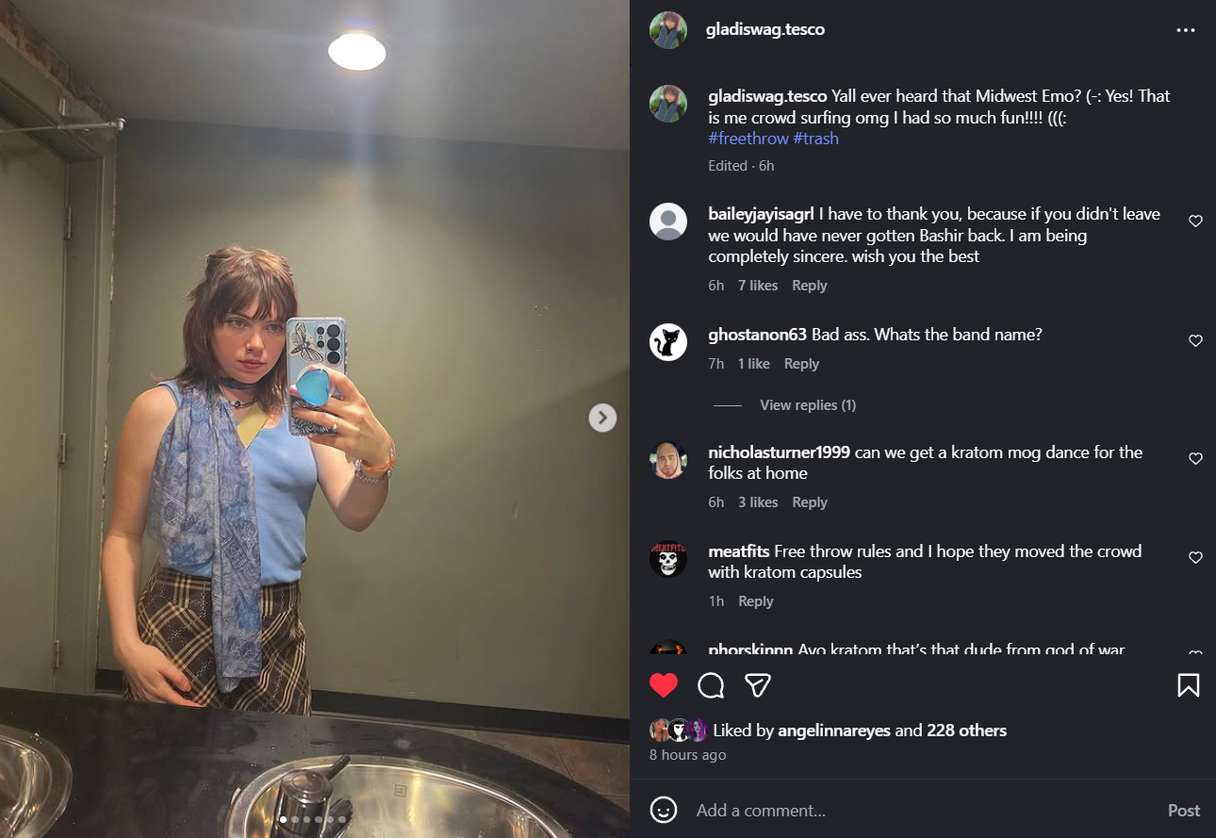The width and height of the screenshot is (1216, 838).
Task: Open ghostanon63's cat profile picture
Action: (x=668, y=341)
